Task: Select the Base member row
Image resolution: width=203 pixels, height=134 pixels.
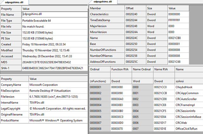Action: (139, 44)
